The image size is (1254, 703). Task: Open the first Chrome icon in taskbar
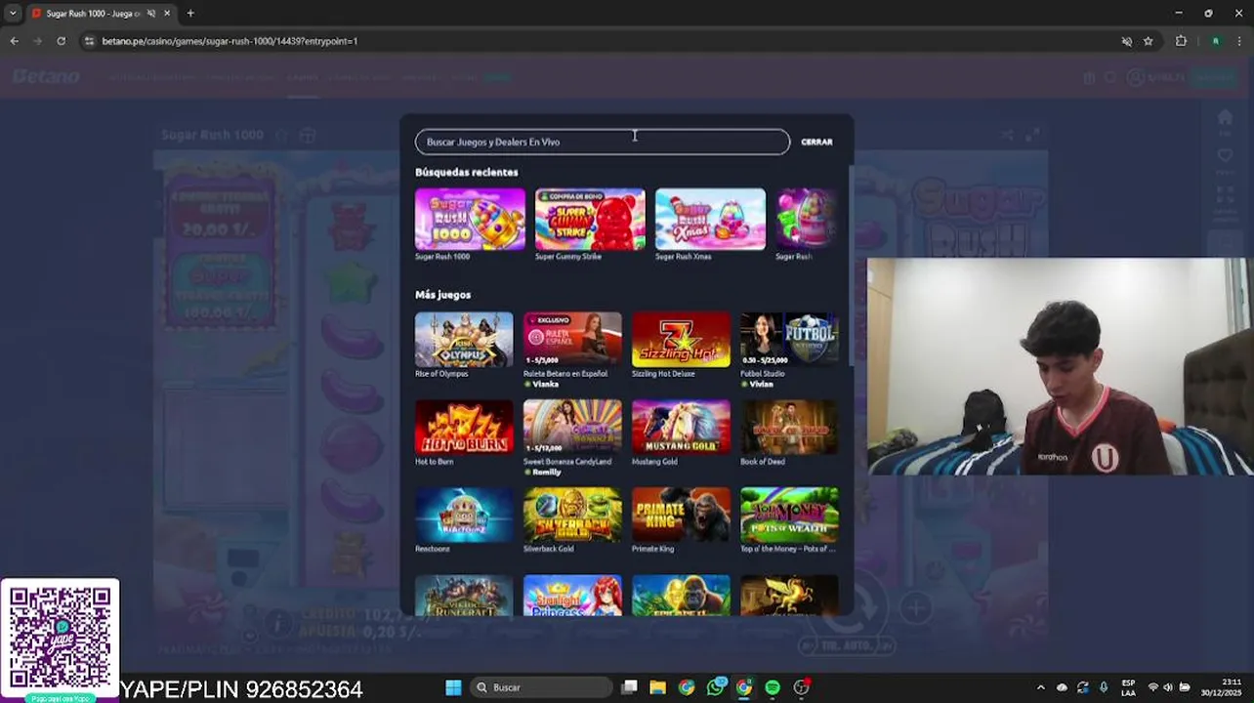coord(687,687)
